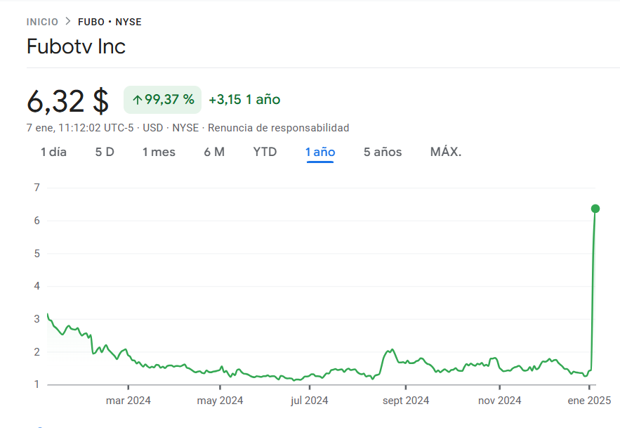
Task: Click the active 1 año tab
Action: pyautogui.click(x=320, y=152)
